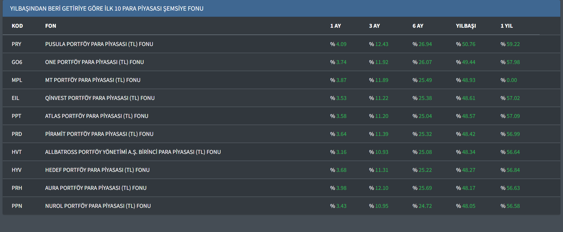Click the PPN fund code

[17, 206]
